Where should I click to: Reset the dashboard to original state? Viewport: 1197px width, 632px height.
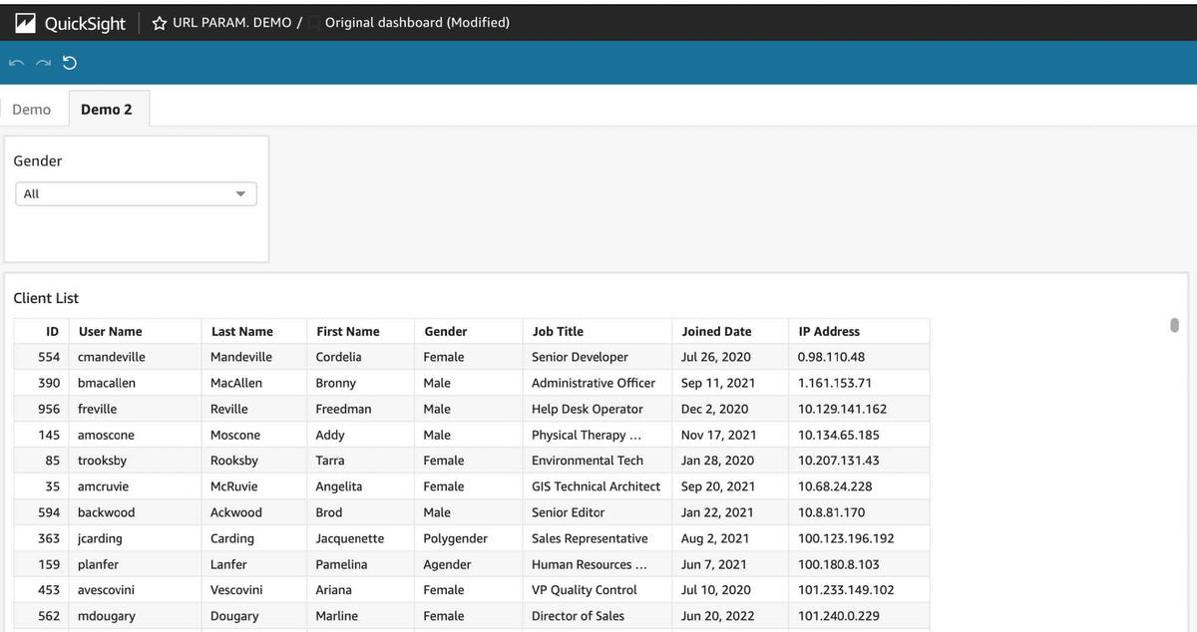click(69, 64)
